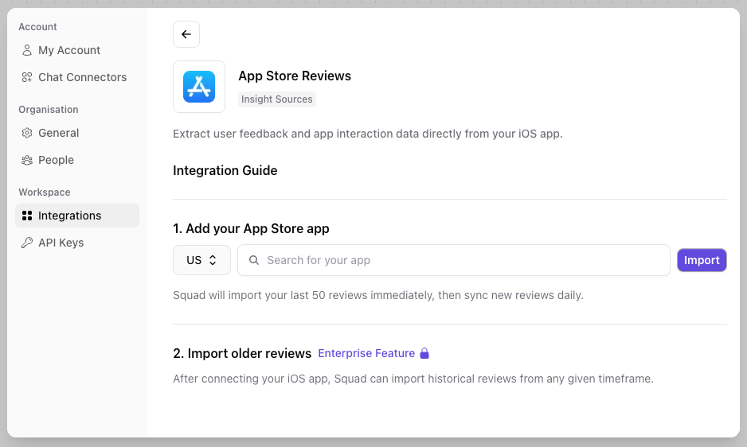Click the 'Workspace' section label

pyautogui.click(x=45, y=192)
